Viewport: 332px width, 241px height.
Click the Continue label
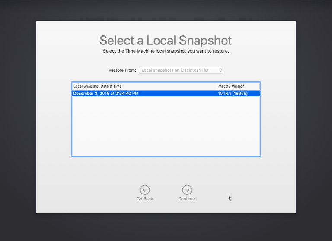[x=187, y=199]
